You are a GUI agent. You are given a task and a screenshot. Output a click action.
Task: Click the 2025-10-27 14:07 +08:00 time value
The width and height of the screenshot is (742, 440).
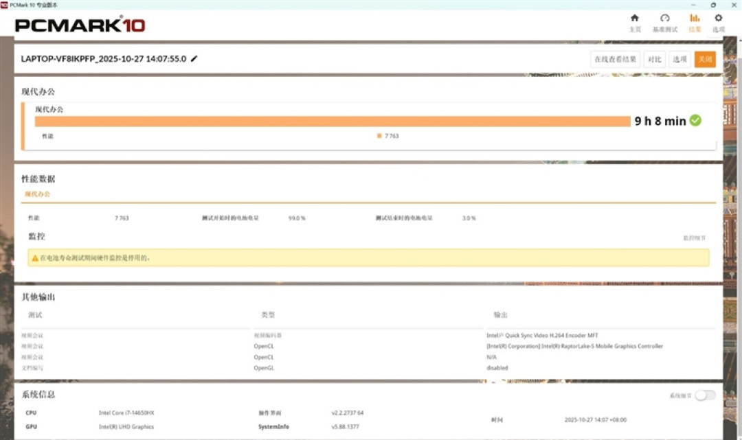pos(595,419)
